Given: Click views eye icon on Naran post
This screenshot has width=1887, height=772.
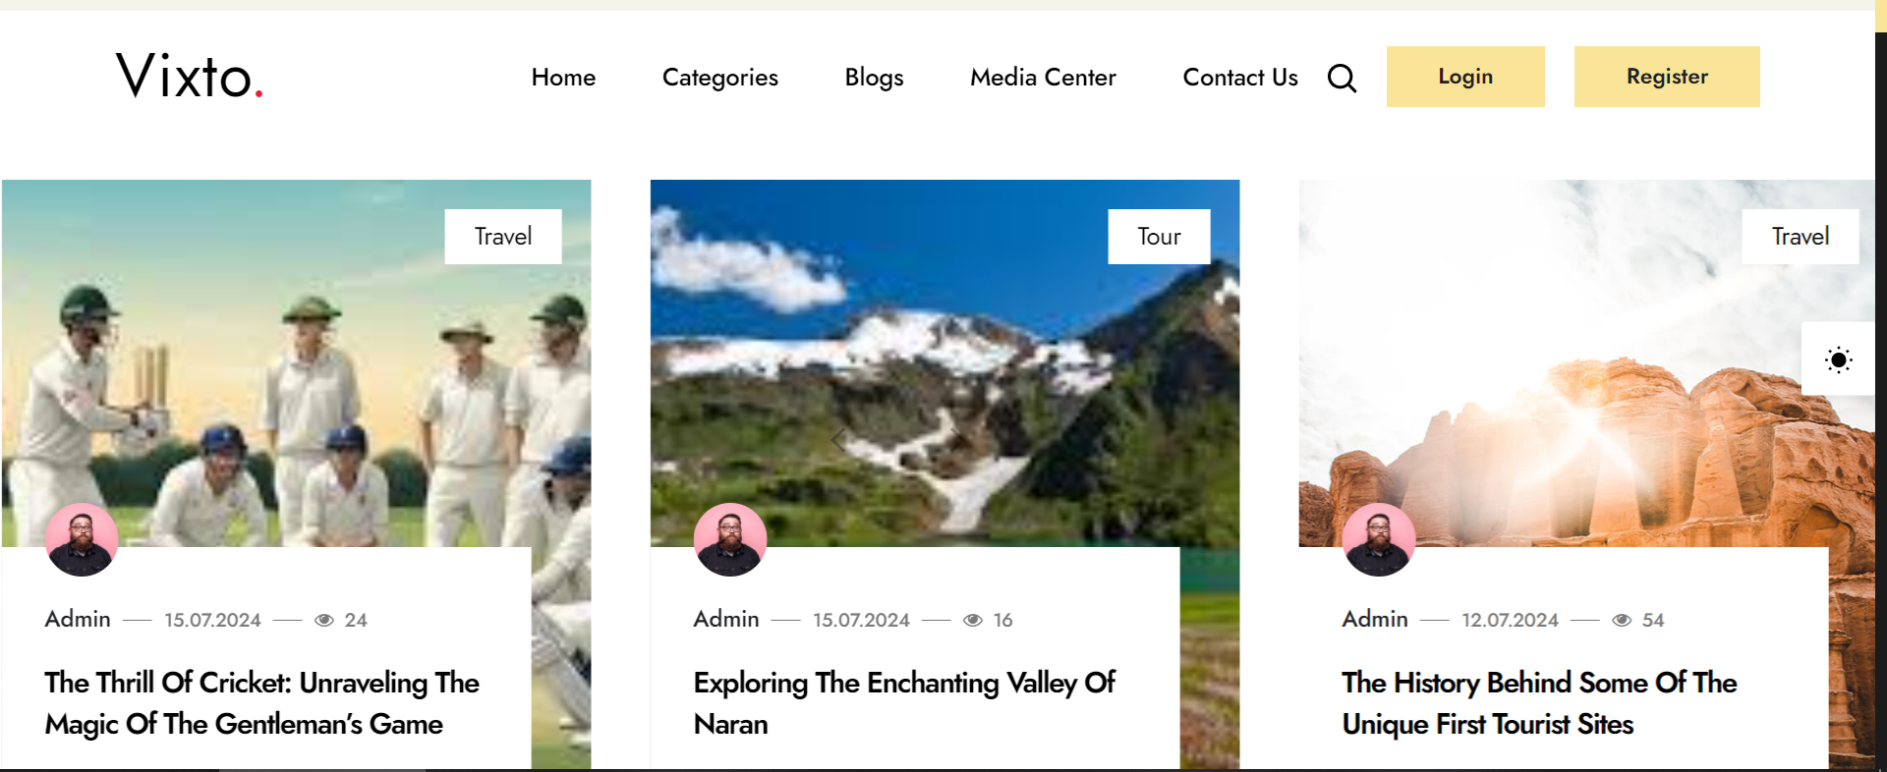Looking at the screenshot, I should pyautogui.click(x=973, y=620).
